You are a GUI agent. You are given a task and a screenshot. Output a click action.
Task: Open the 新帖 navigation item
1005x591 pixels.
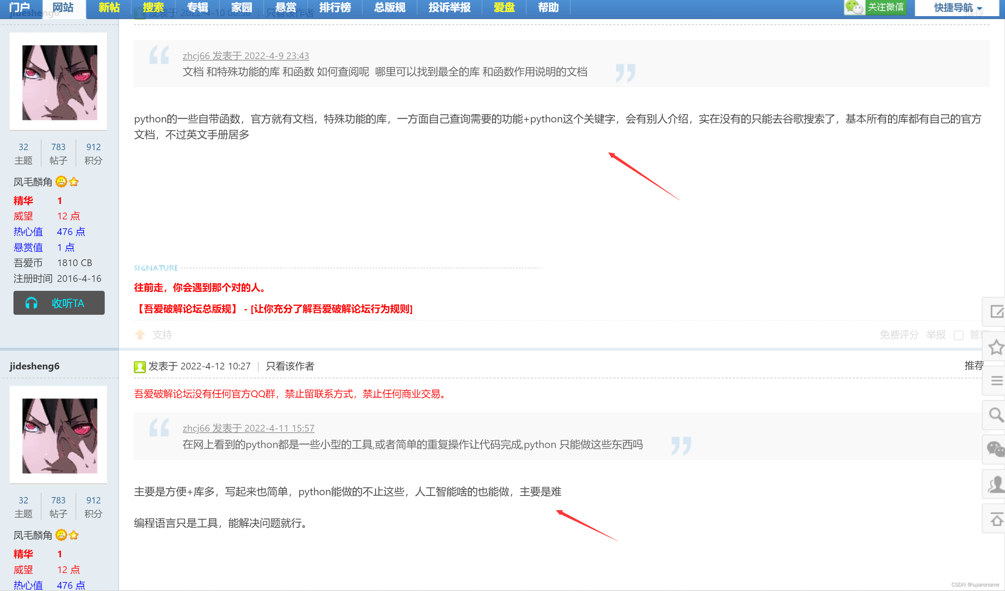[x=109, y=7]
